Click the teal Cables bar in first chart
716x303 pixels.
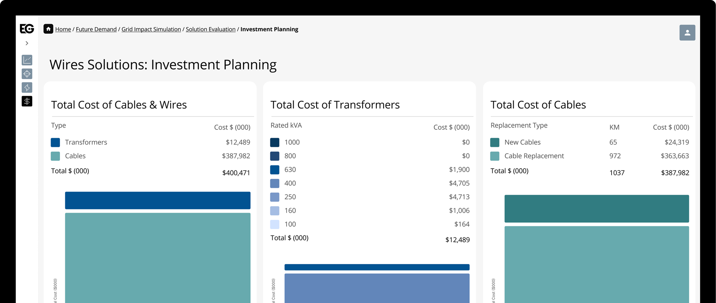158,258
